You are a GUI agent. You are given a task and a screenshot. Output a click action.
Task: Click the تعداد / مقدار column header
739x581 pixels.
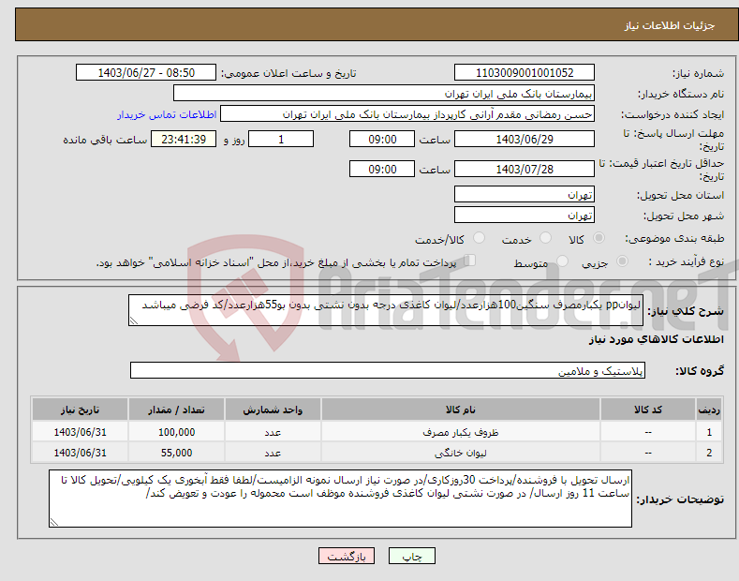(176, 410)
